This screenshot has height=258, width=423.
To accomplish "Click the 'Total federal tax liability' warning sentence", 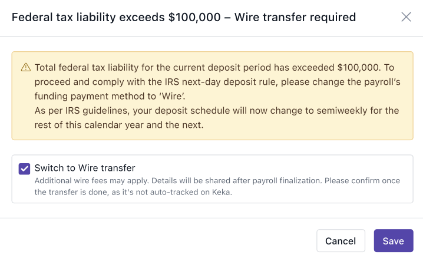I will (177, 67).
